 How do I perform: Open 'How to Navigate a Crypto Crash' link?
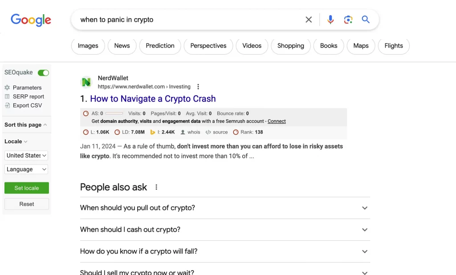point(153,99)
